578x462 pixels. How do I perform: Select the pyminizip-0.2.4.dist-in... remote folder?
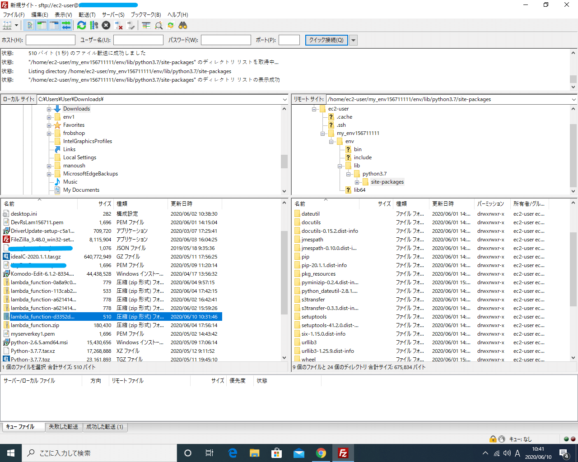pos(330,282)
